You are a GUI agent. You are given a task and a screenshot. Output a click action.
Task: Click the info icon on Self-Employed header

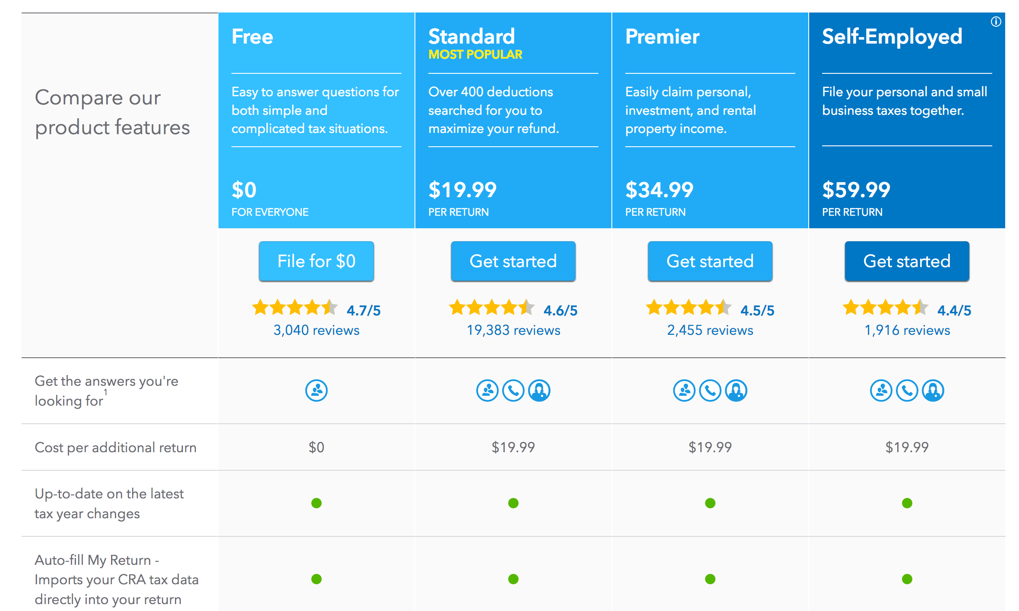[996, 22]
